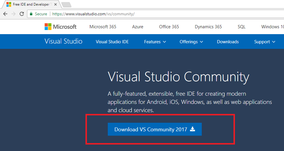Expand the Offerings dropdown menu
The height and width of the screenshot is (151, 284).
click(191, 42)
